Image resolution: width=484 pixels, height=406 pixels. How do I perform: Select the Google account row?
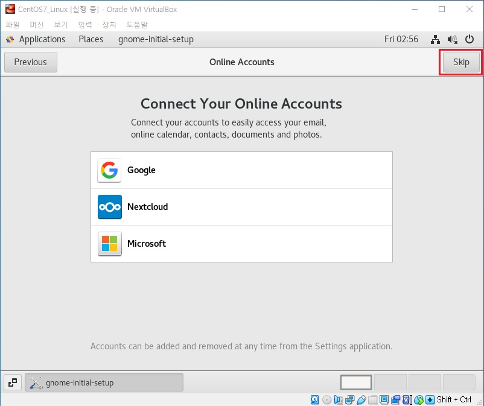point(241,170)
